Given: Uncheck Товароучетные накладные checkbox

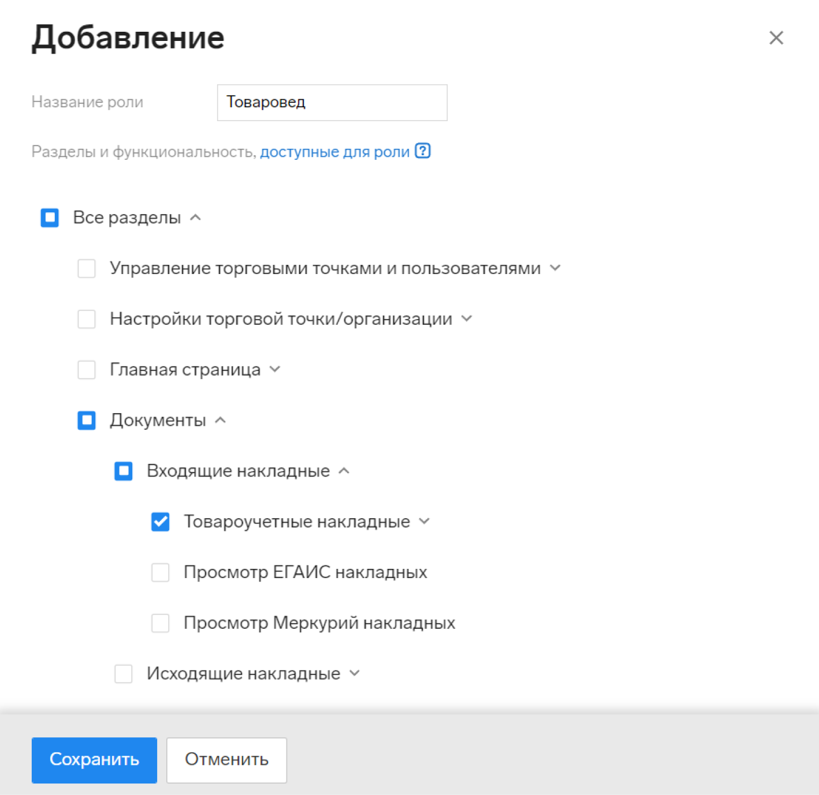Looking at the screenshot, I should 161,522.
